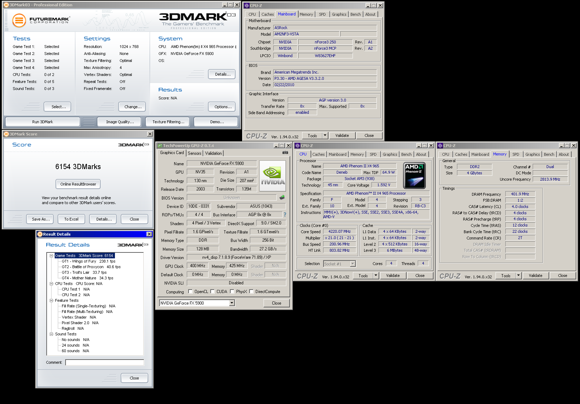Collapse the Feature Tests tree node

coord(51,300)
